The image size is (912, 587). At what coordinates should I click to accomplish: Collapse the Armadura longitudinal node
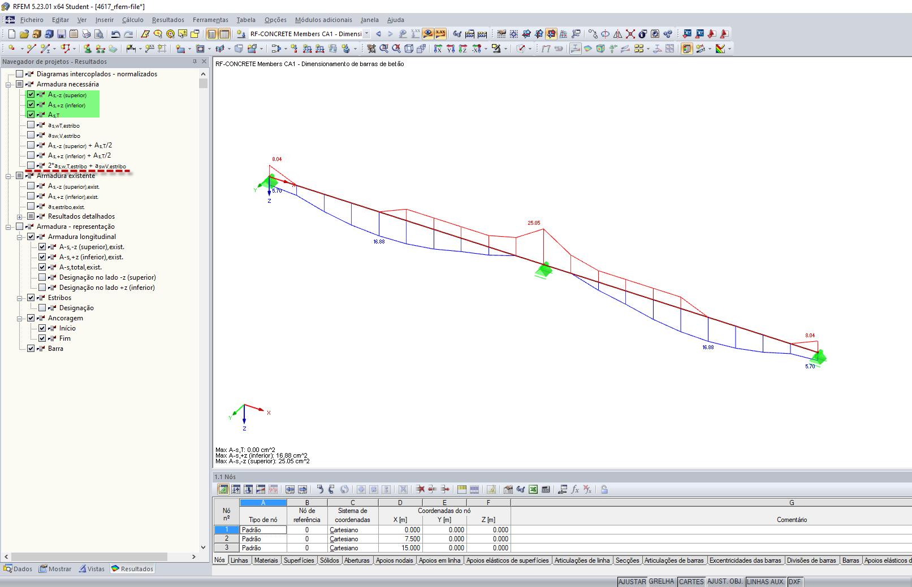20,237
